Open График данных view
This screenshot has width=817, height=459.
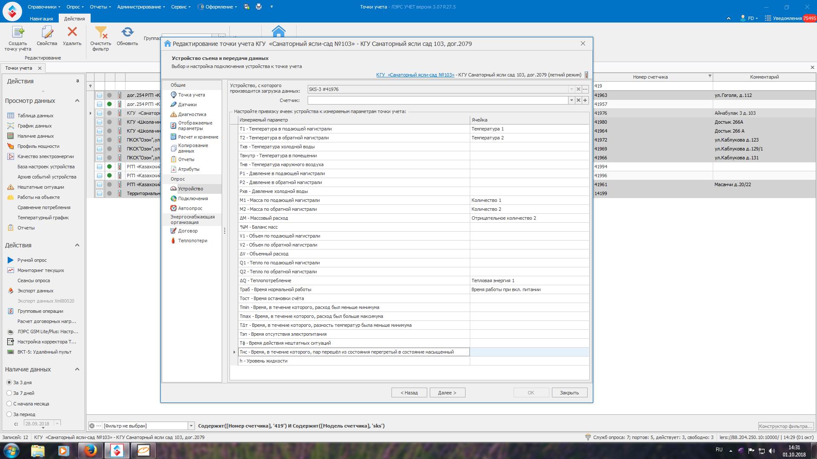click(x=34, y=126)
